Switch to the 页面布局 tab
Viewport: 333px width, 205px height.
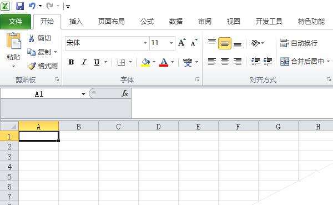(x=112, y=22)
